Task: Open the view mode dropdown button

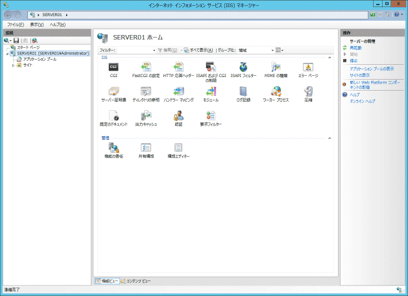Action: [279, 50]
